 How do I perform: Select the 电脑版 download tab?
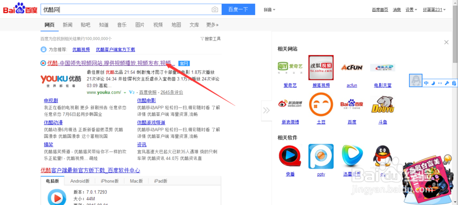pyautogui.click(x=53, y=181)
